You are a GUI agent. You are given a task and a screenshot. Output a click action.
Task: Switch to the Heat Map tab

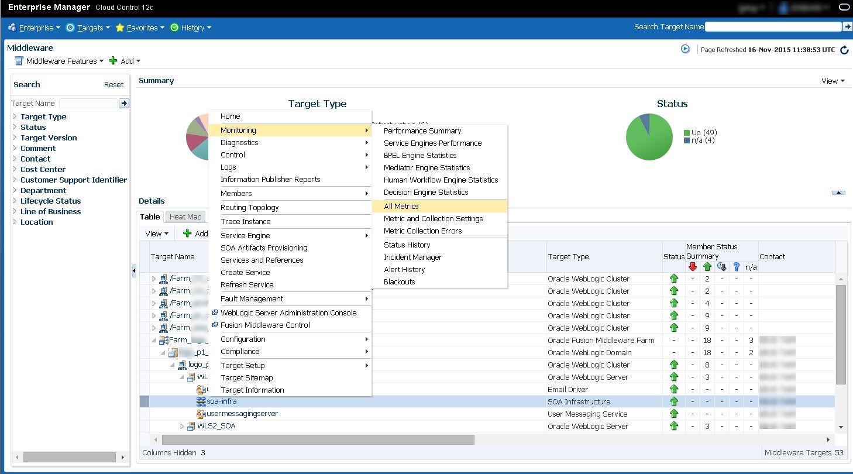[185, 217]
